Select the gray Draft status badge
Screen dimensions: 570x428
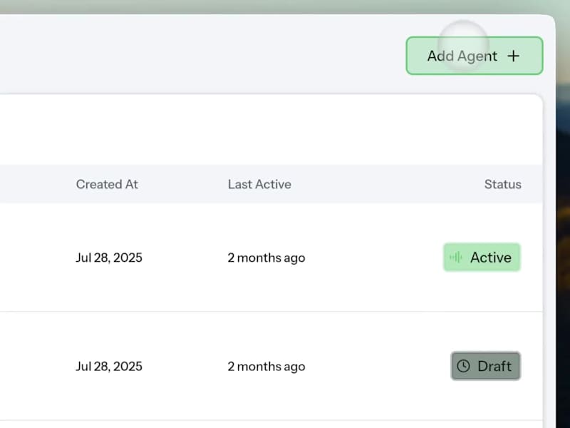(x=485, y=366)
